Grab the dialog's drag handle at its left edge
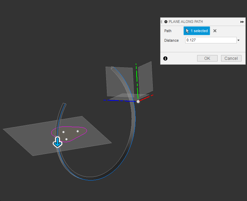247x201 pixels. pos(161,22)
